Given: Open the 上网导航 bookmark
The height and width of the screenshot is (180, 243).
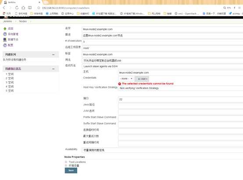Looking at the screenshot, I should point(52,14).
